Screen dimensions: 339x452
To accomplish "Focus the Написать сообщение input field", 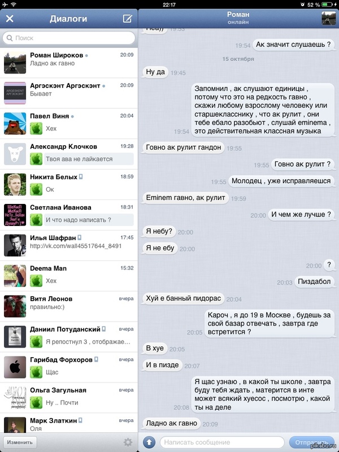I will (x=222, y=442).
